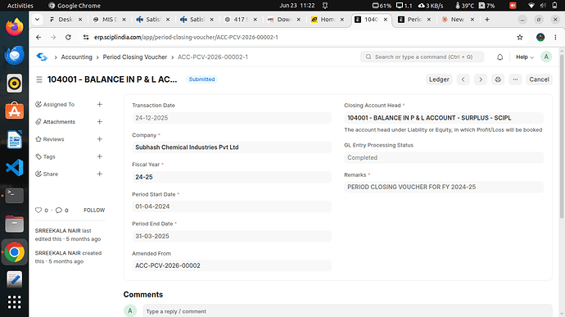Click the Transaction Date field
565x317 pixels.
(232, 118)
